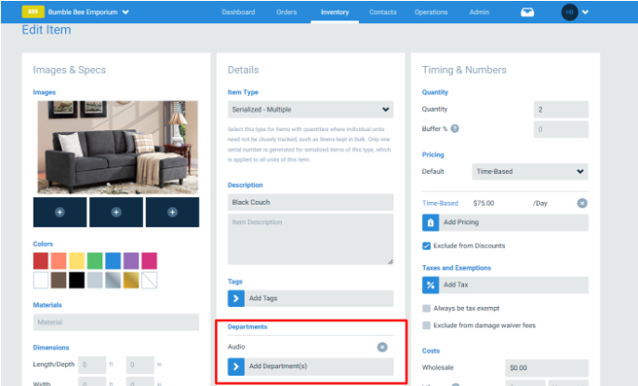Click the Material input field
Viewport: 638px width, 386px height.
116,322
